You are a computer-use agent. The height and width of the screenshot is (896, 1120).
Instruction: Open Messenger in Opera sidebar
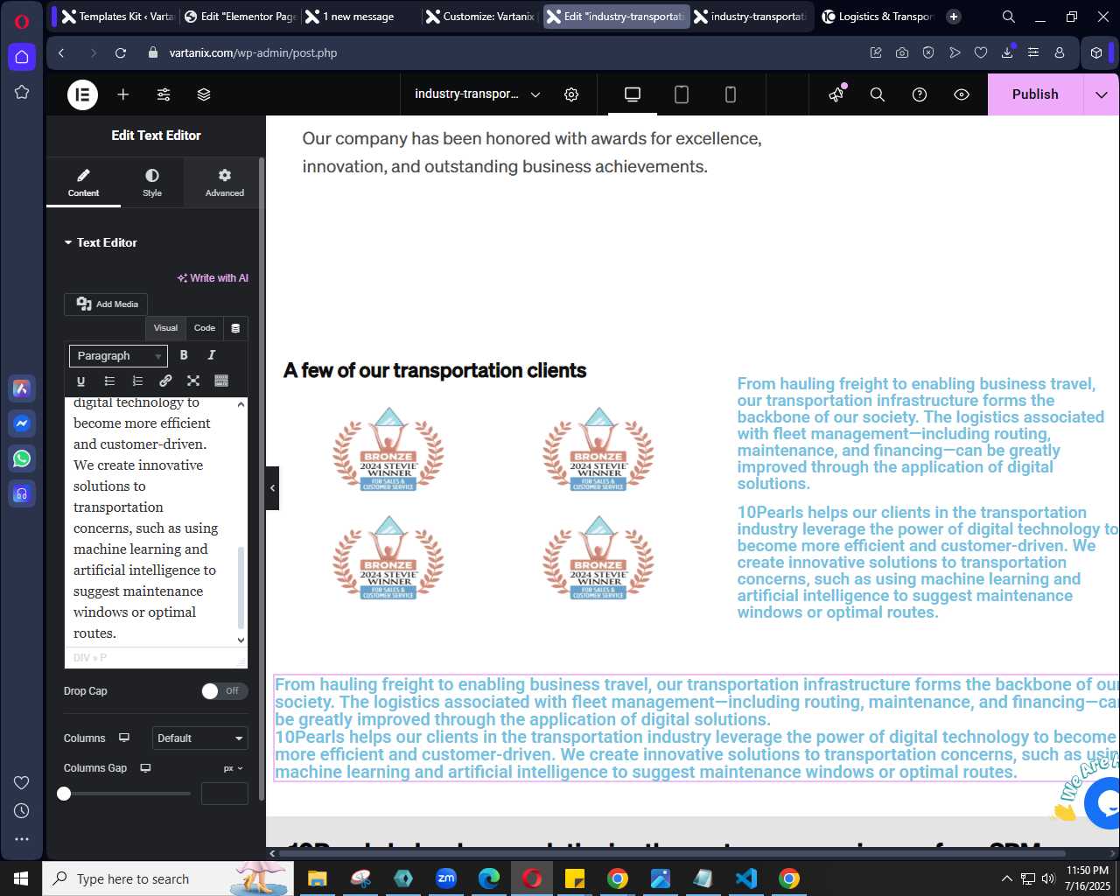tap(22, 423)
